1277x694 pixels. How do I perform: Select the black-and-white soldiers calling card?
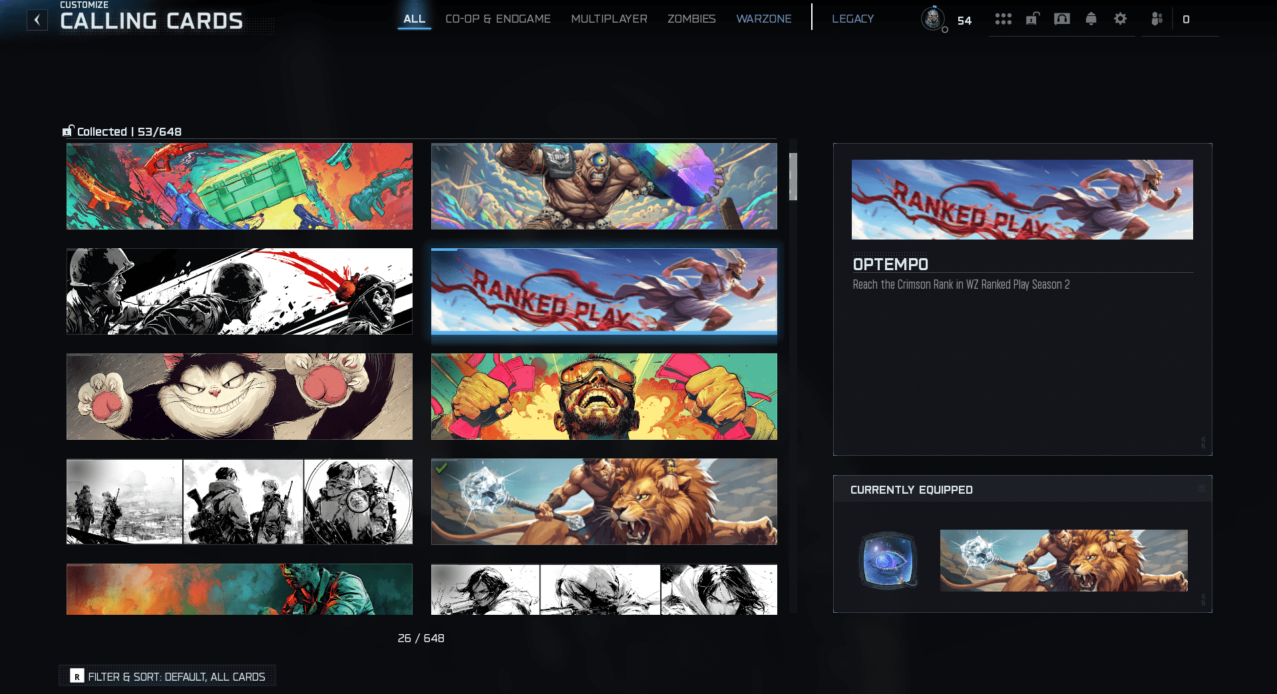(x=239, y=291)
